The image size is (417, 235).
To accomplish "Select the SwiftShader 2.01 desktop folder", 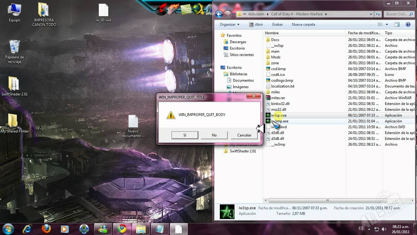I will (x=14, y=86).
